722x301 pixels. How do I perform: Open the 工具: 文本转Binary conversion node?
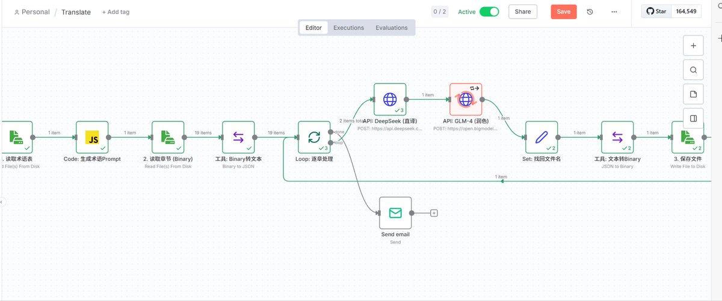(x=617, y=137)
